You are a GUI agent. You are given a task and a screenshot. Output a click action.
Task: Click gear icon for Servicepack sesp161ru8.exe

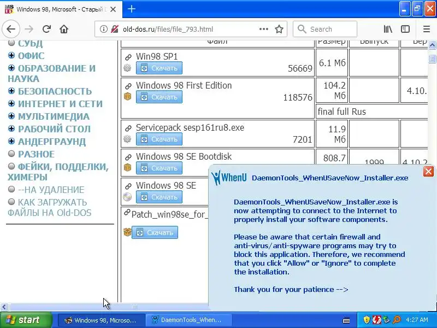point(127,139)
